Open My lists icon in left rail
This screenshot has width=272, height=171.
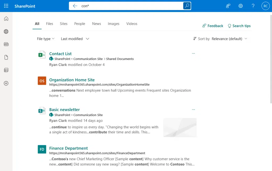6,70
